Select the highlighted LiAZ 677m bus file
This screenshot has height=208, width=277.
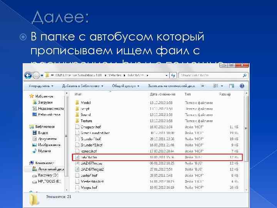[157, 157]
